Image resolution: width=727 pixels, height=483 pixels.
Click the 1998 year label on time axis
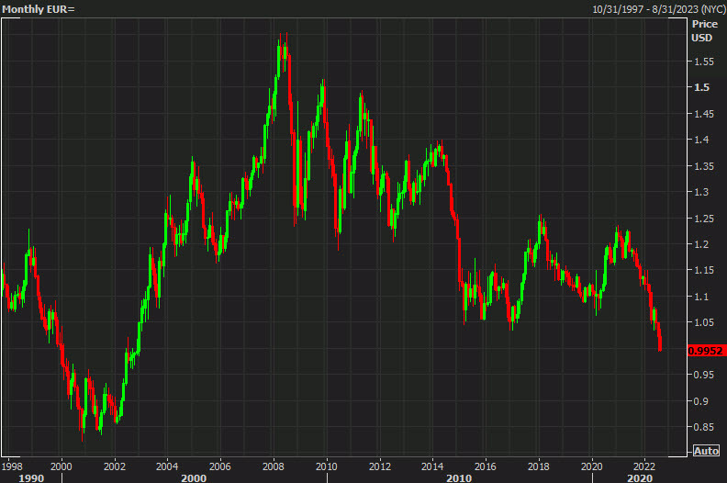(12, 466)
